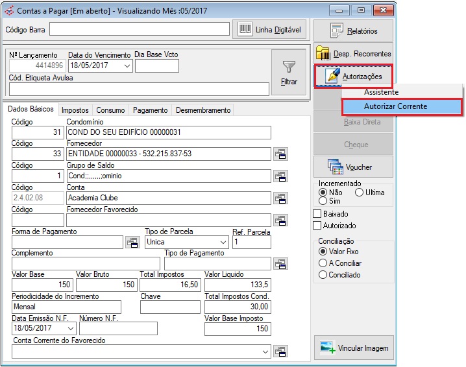Expand the Conta Corrente do Favorecido dropdown

click(265, 351)
